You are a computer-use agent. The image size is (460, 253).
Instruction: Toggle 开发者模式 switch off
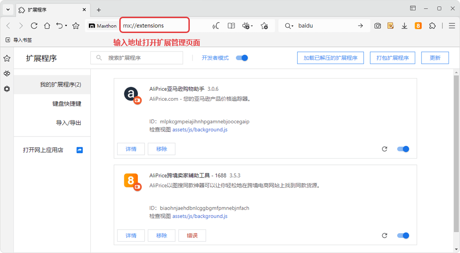pyautogui.click(x=242, y=58)
